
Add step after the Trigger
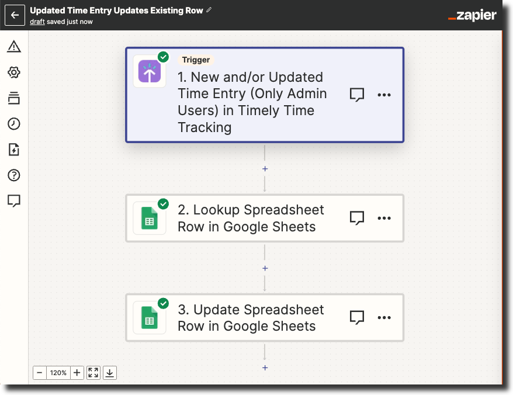(x=265, y=169)
